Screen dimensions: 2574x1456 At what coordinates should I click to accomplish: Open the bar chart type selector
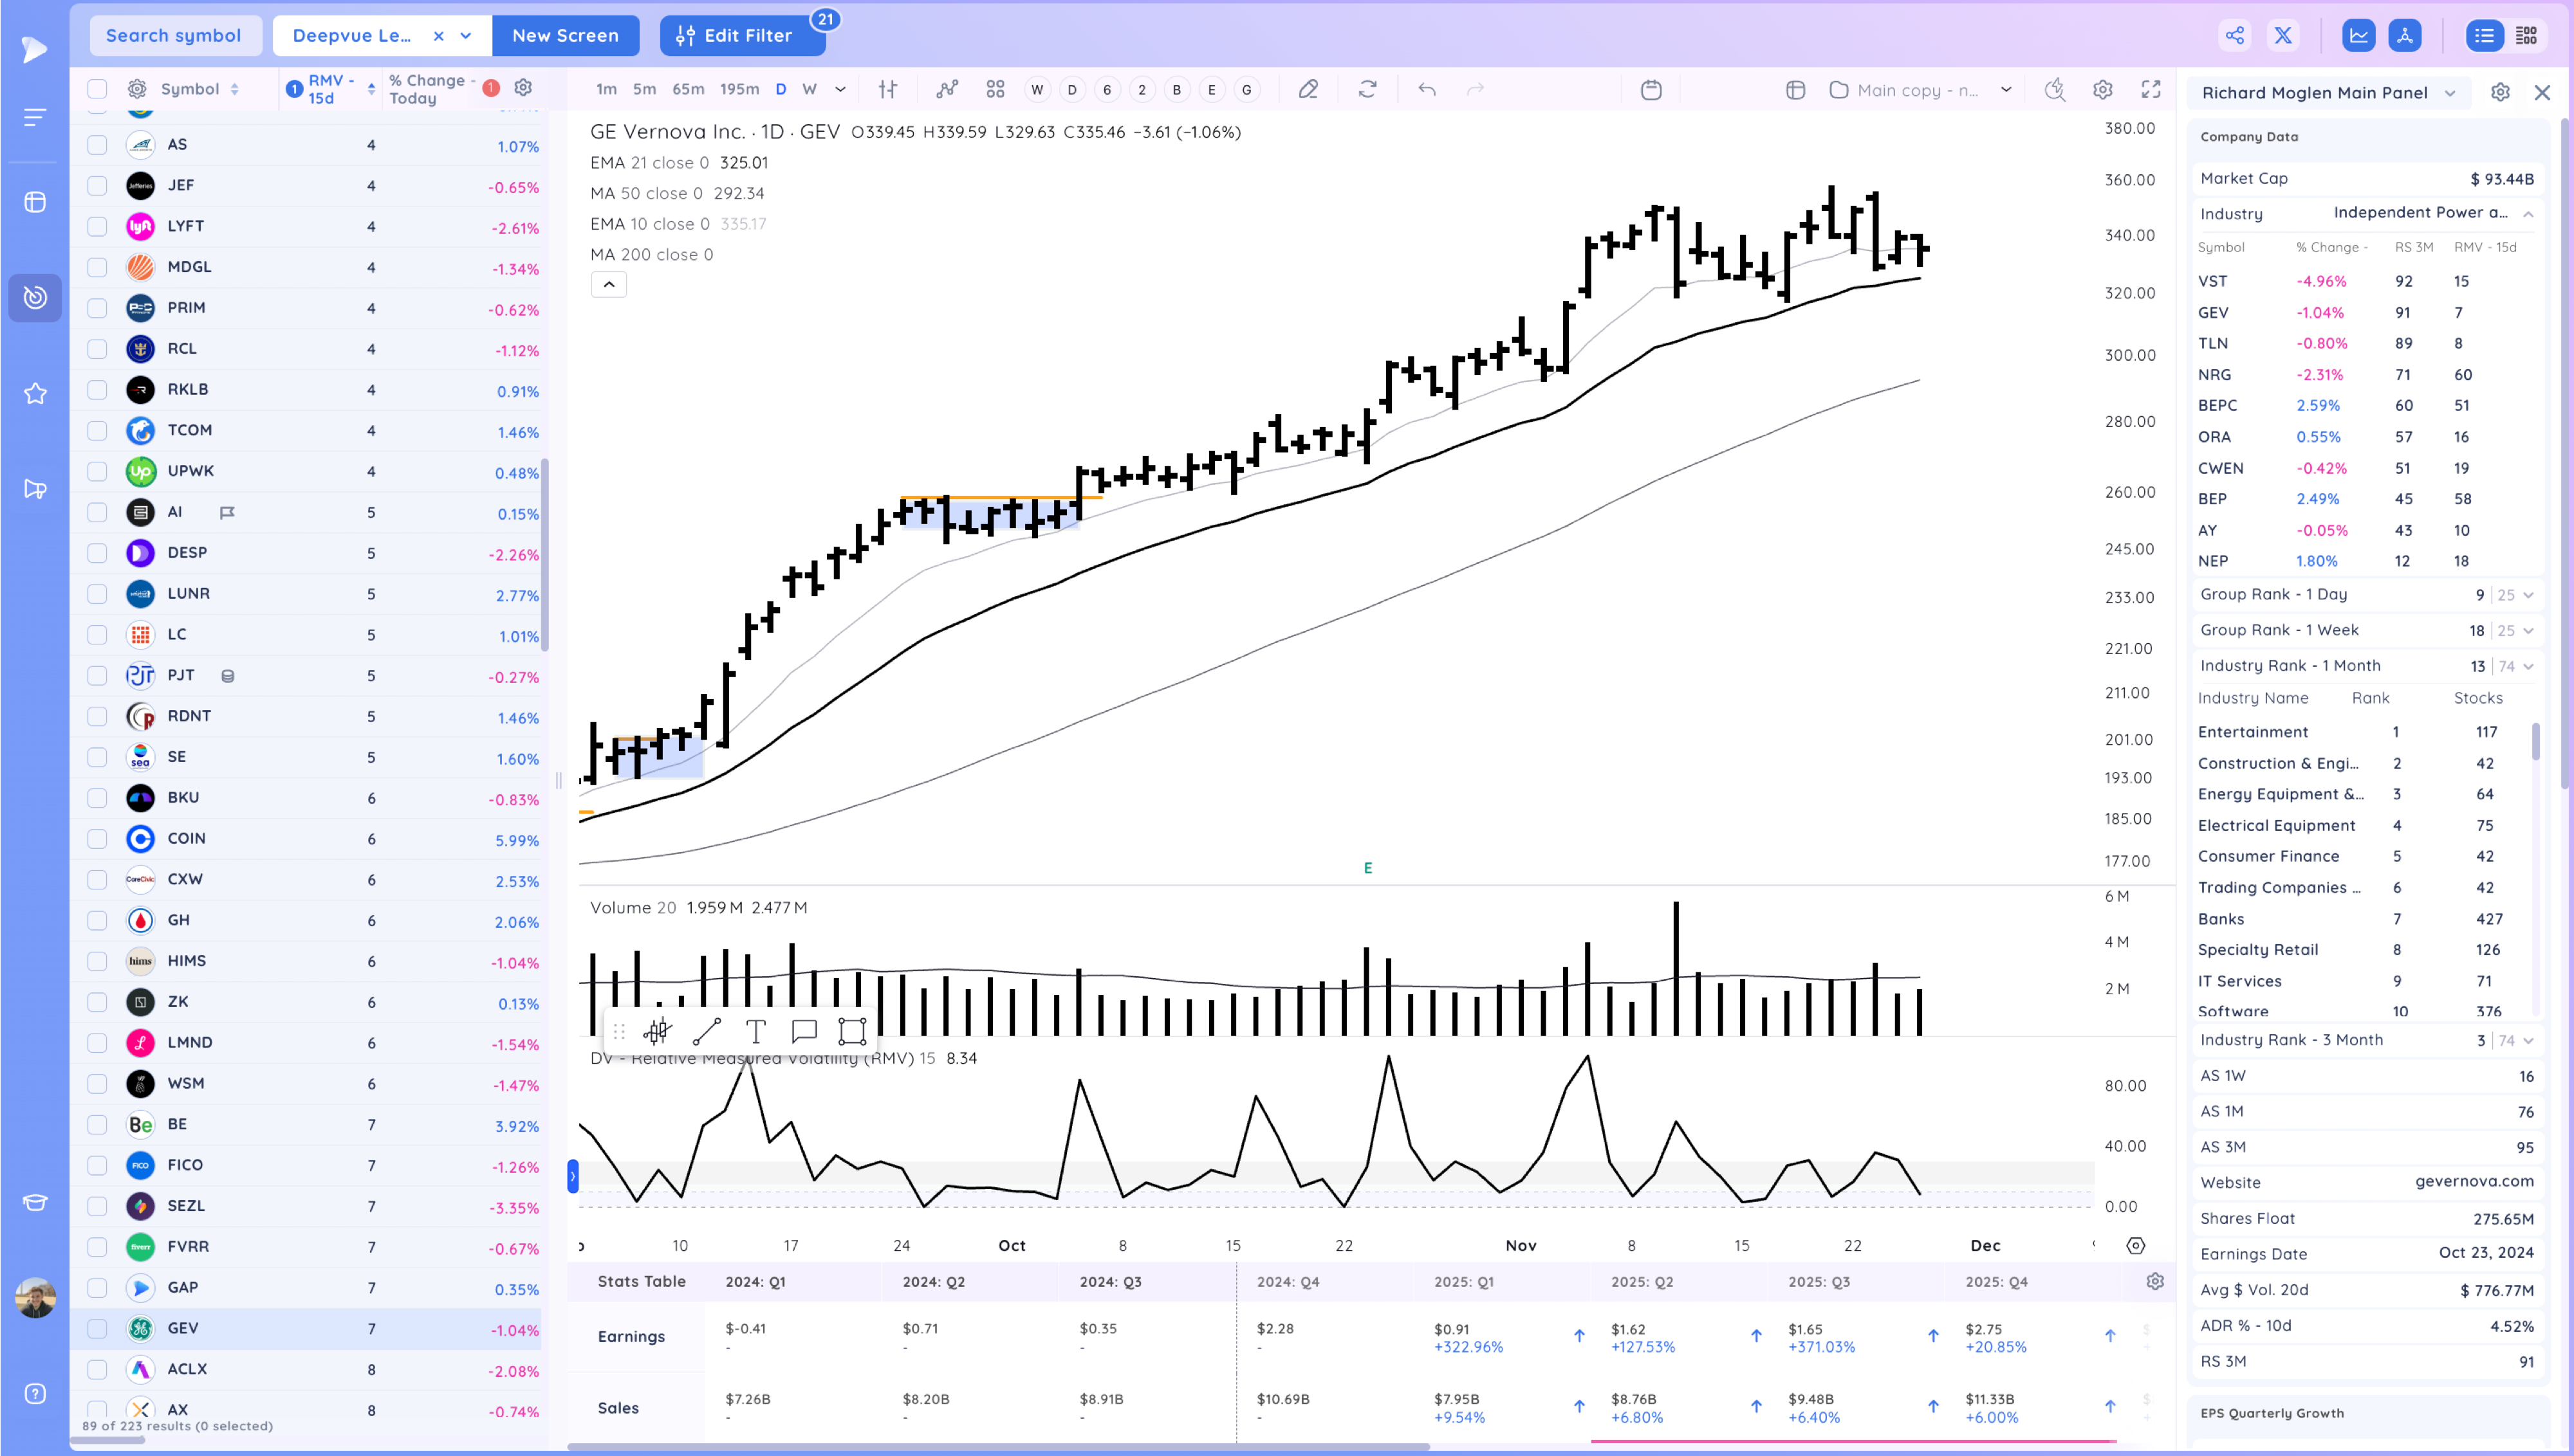[x=887, y=89]
